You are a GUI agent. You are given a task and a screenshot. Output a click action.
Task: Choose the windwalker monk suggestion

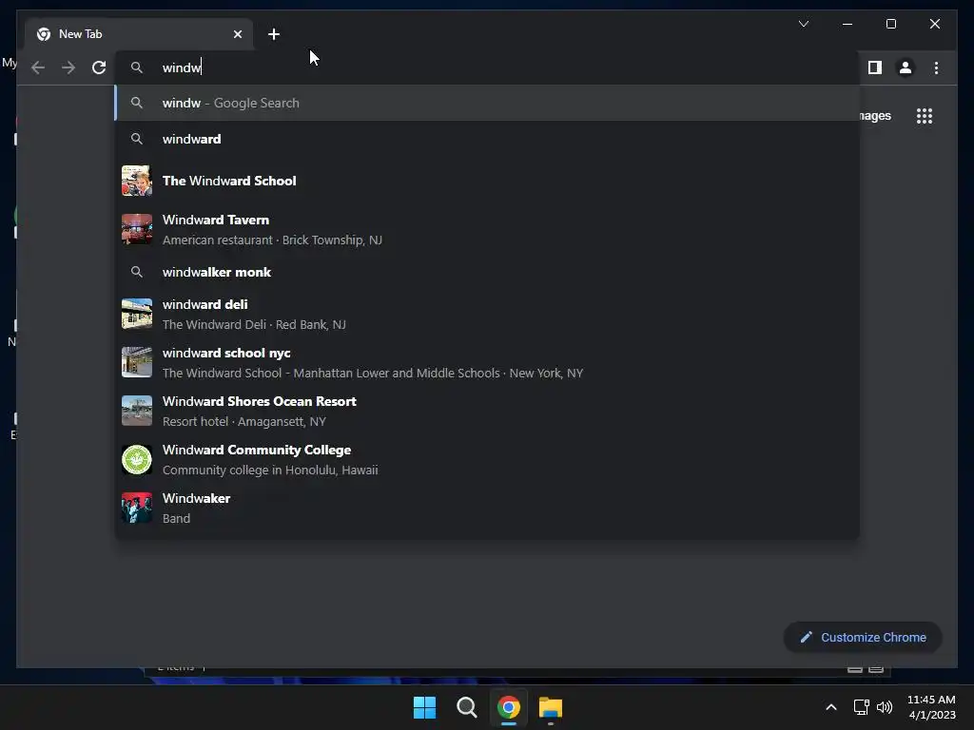coord(488,272)
